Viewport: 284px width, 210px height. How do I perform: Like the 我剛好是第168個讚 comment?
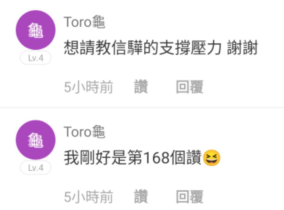[141, 196]
